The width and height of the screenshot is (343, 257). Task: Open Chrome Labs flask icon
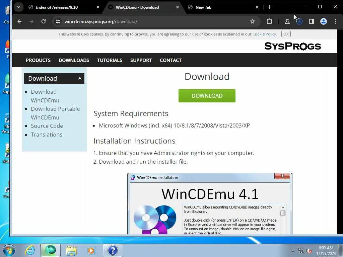tap(287, 21)
